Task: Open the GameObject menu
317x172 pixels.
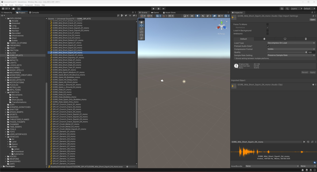Action: pos(19,5)
